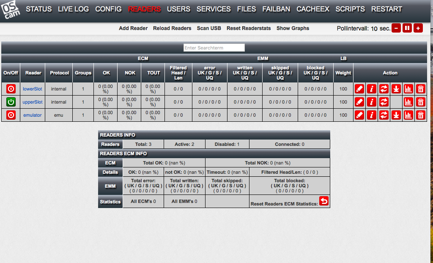The height and width of the screenshot is (263, 433).
Task: Pause polling with the pause button
Action: click(407, 28)
